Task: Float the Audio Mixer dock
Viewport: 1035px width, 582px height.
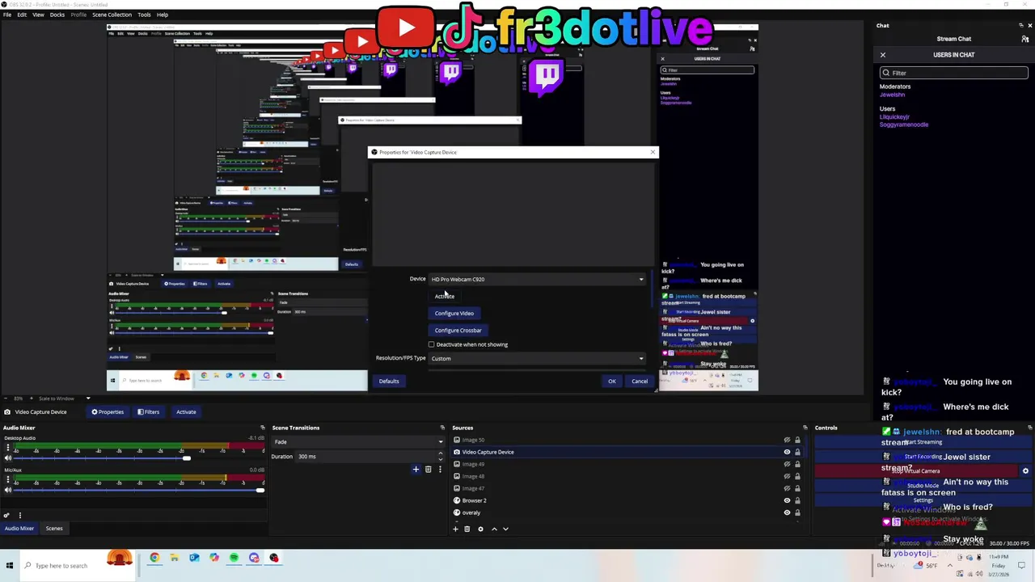Action: click(x=262, y=428)
